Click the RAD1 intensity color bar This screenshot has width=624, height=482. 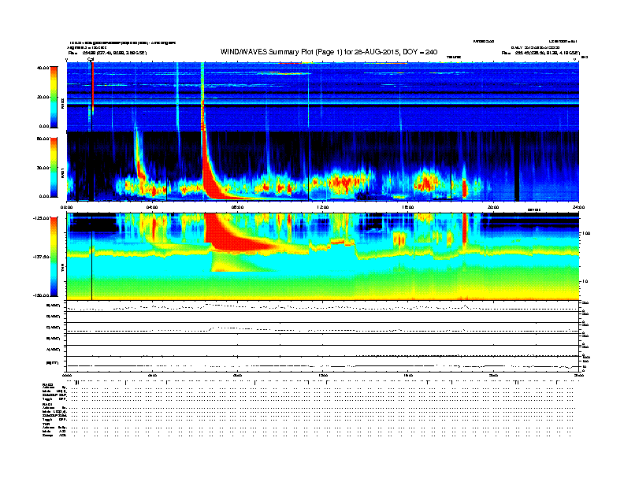tap(54, 168)
